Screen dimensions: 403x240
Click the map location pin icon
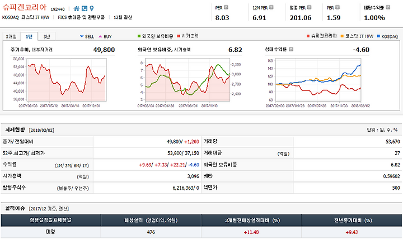coord(91,8)
